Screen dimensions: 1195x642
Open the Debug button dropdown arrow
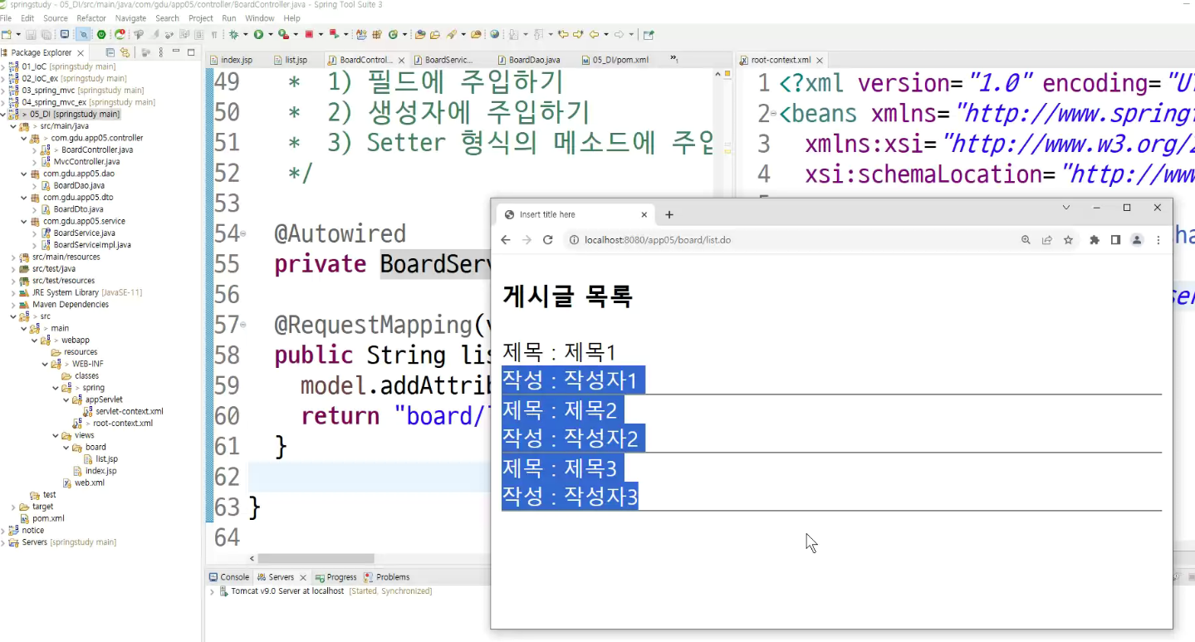coord(245,35)
